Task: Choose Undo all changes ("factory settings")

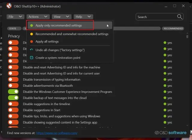Action: pos(70,50)
